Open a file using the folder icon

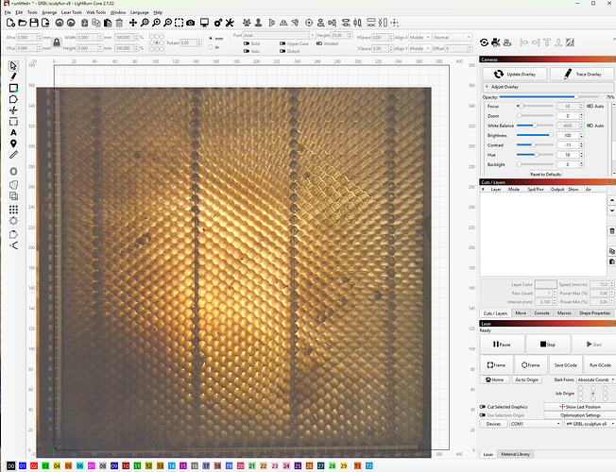23,23
